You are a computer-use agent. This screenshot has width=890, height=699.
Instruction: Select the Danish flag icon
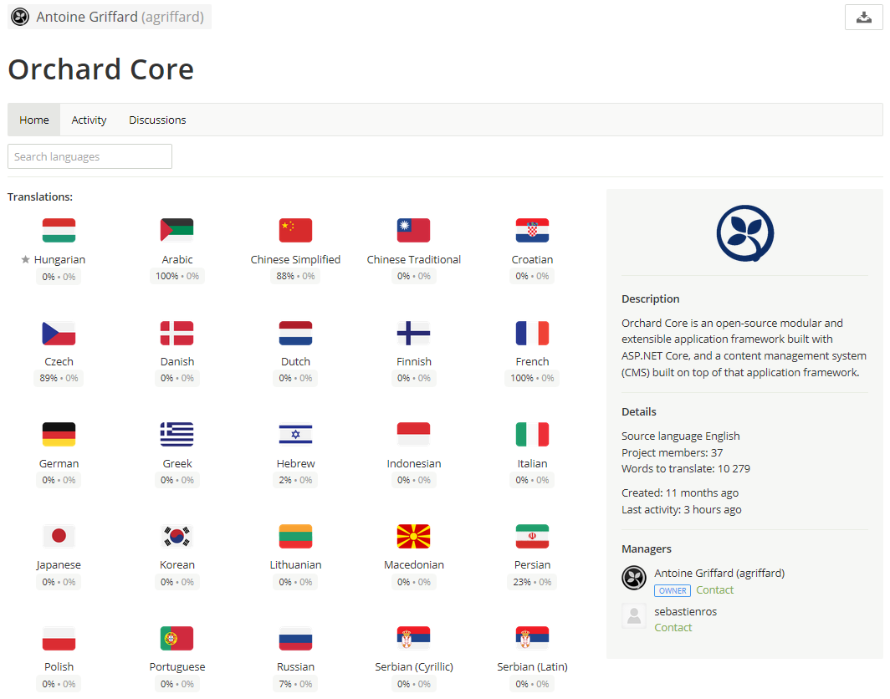(177, 333)
